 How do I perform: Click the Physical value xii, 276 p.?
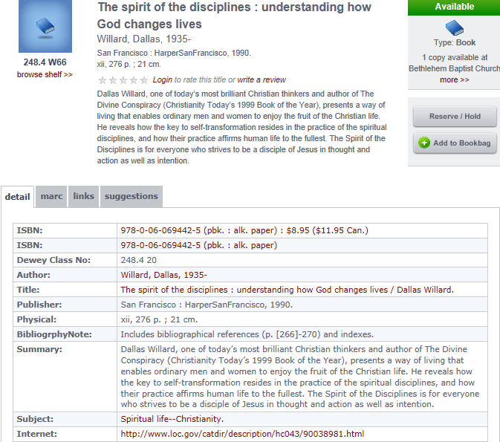pyautogui.click(x=159, y=319)
